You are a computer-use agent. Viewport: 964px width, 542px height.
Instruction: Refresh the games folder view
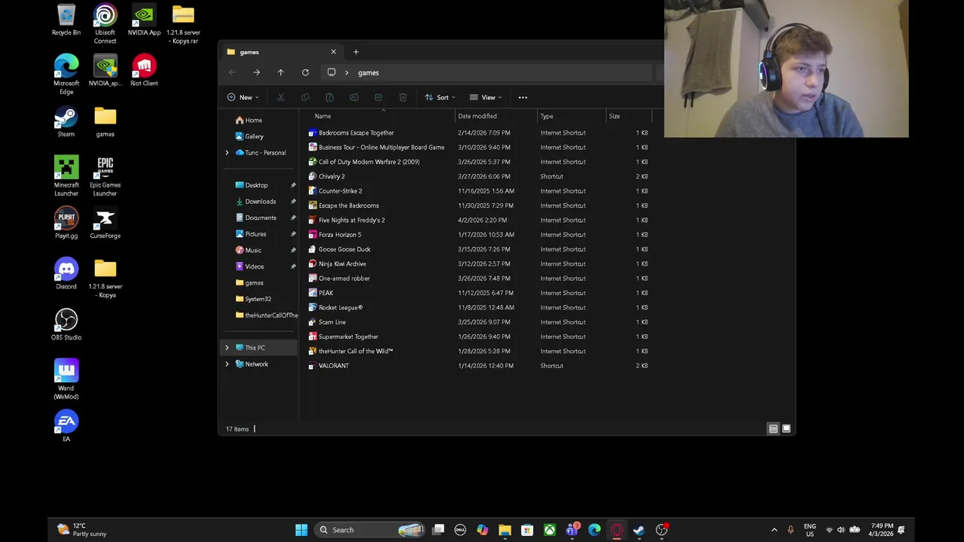click(x=305, y=72)
